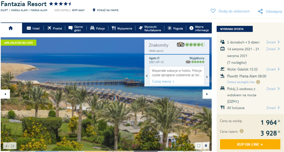Click the map marker icon on photo
284x152 pixels.
tap(206, 146)
